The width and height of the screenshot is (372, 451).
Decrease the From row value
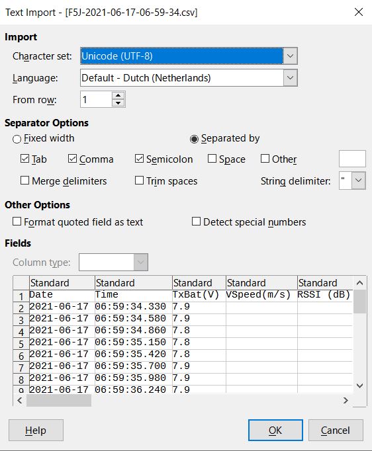coord(118,103)
